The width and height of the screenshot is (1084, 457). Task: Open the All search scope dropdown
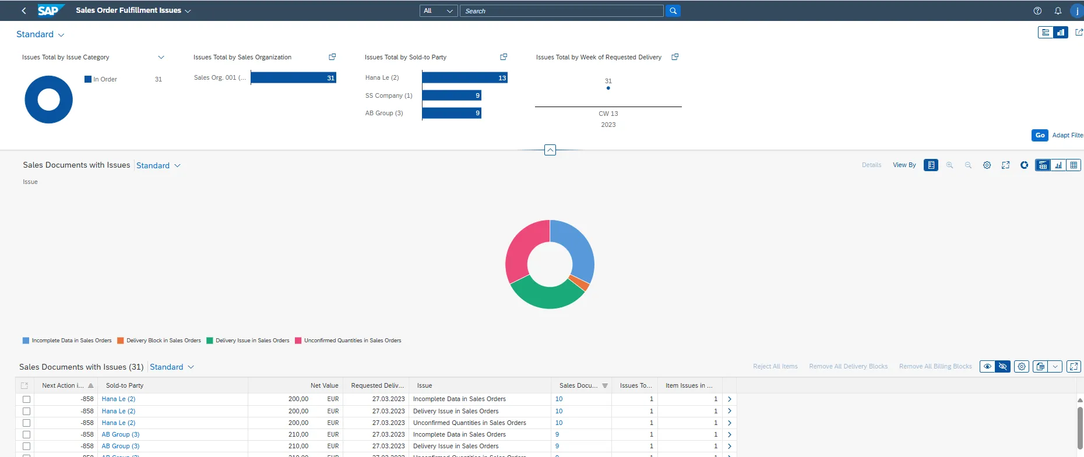pyautogui.click(x=438, y=10)
